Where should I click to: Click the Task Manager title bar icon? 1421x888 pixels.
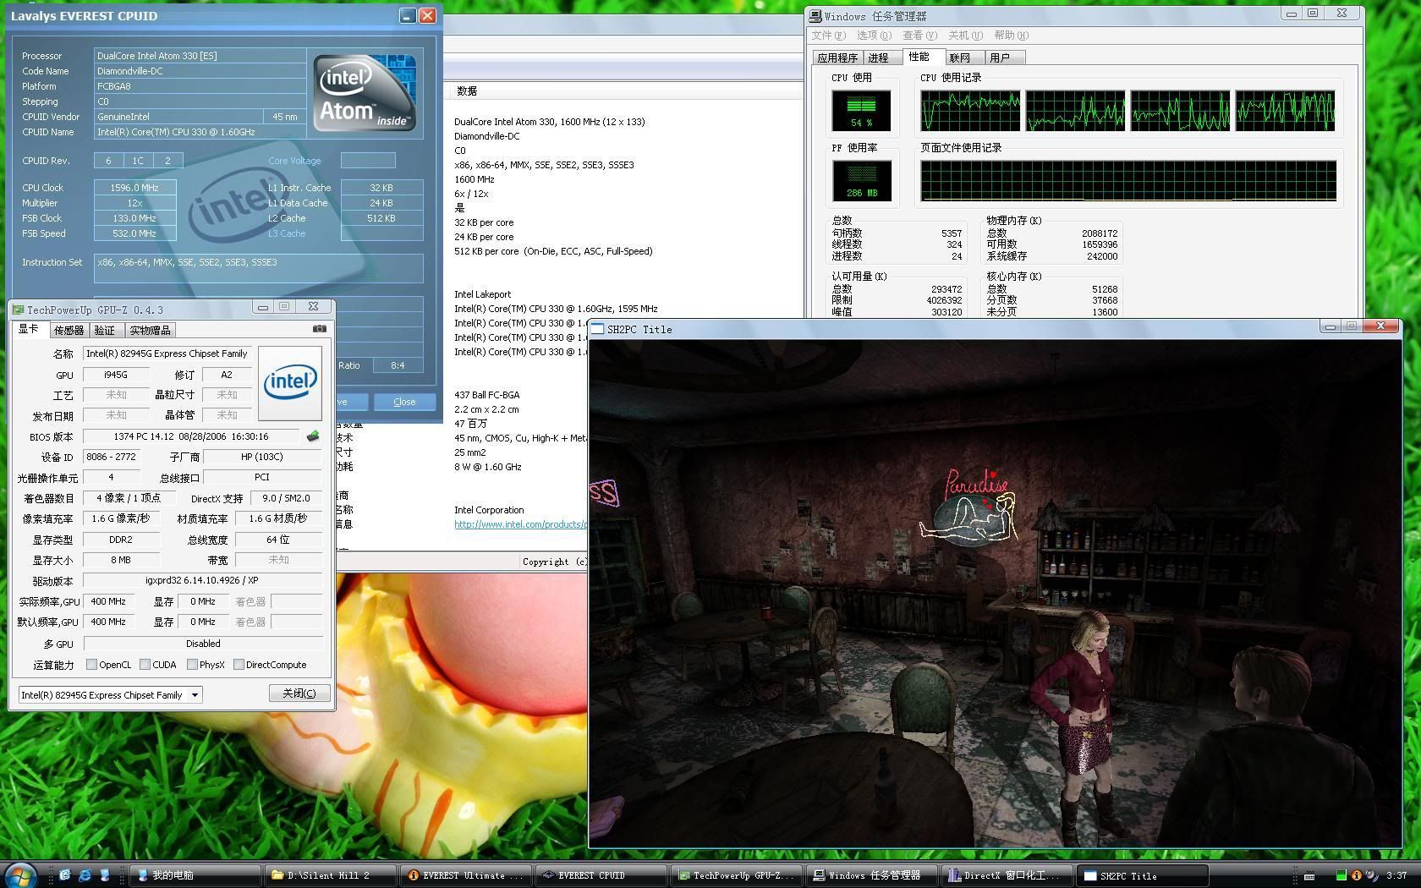click(815, 15)
